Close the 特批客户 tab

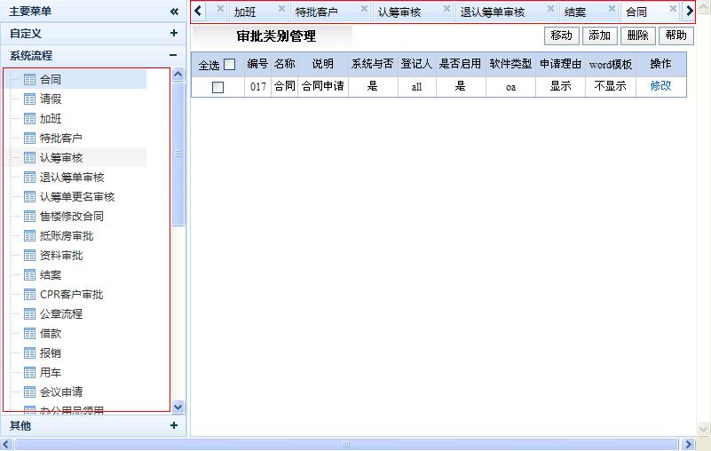[x=364, y=9]
